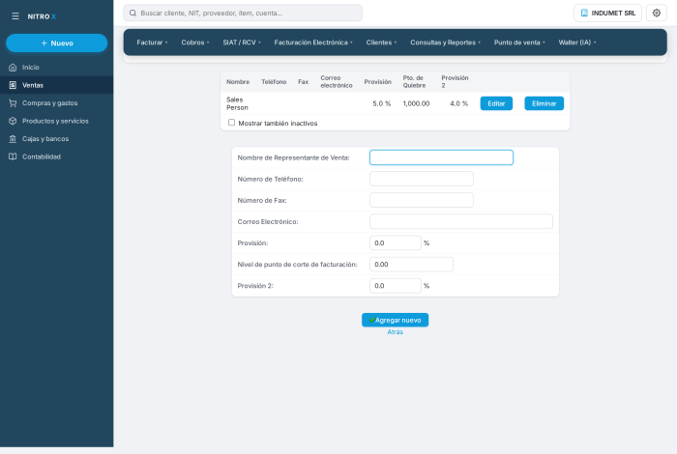Focus the Correo Electrónico field
The height and width of the screenshot is (454, 677).
(x=461, y=221)
